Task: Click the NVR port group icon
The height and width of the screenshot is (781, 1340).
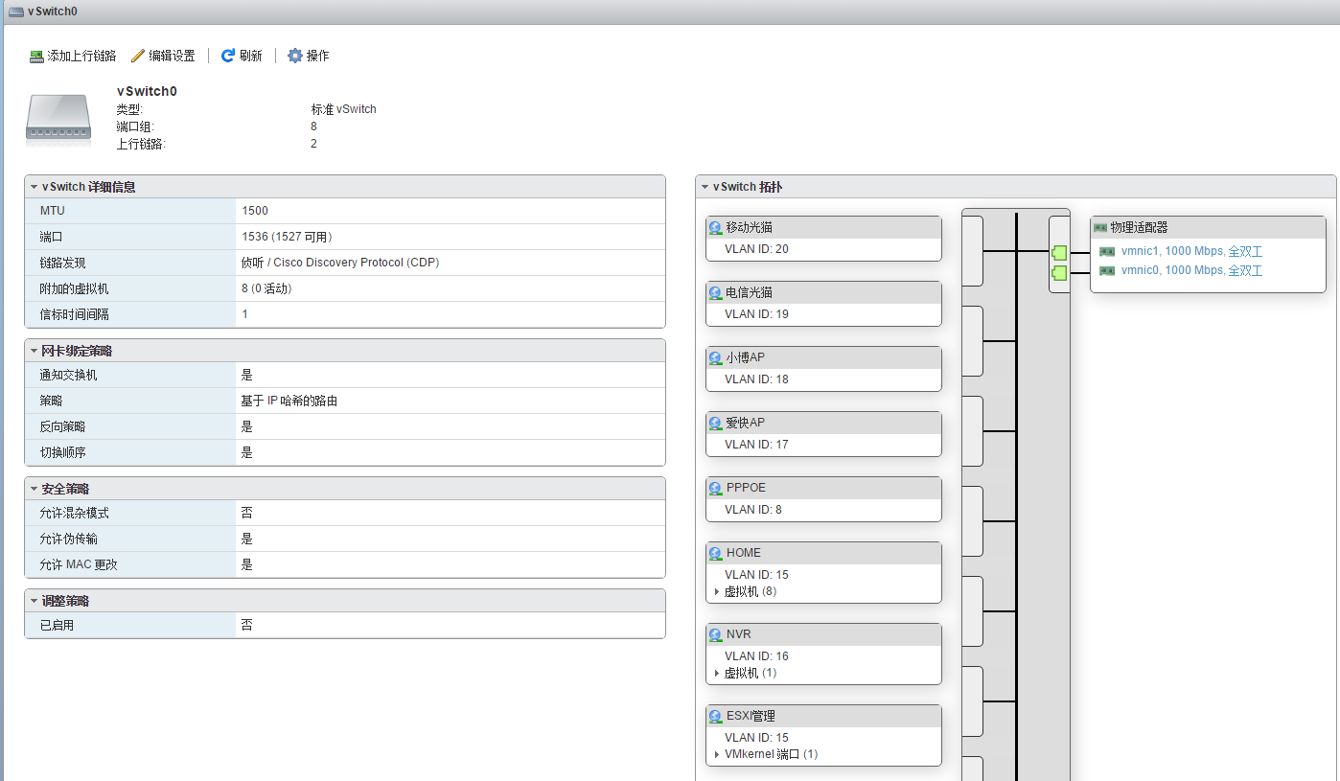Action: pos(715,634)
